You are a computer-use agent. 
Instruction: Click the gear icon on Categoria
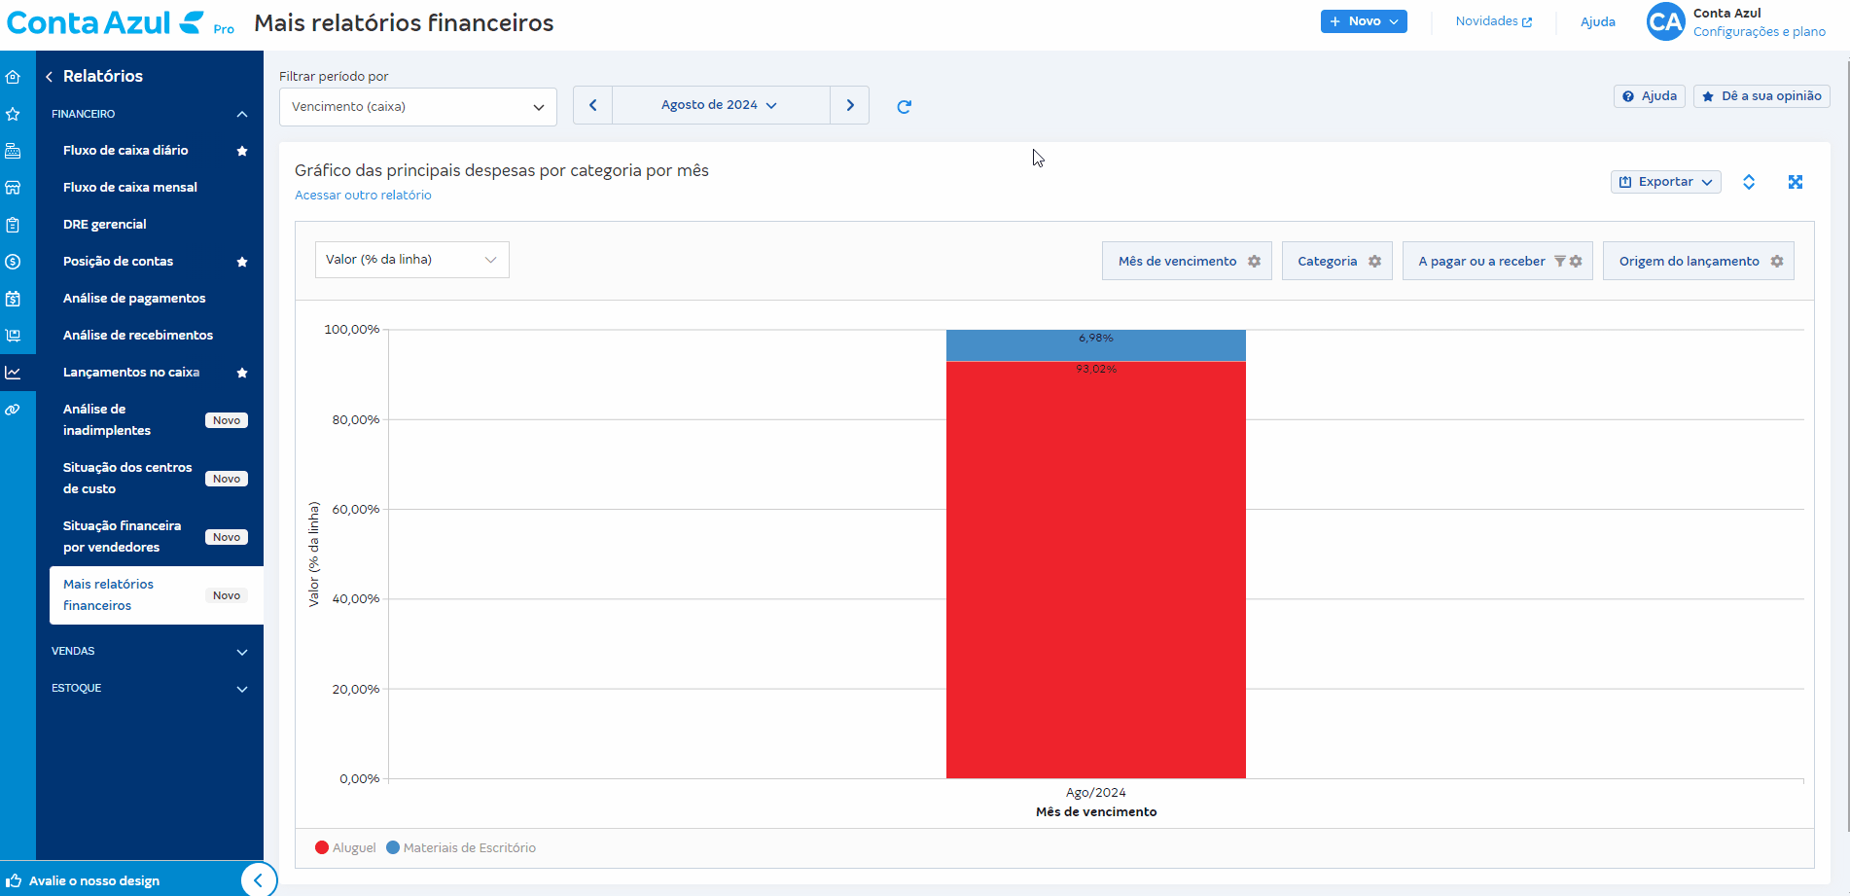pyautogui.click(x=1374, y=262)
